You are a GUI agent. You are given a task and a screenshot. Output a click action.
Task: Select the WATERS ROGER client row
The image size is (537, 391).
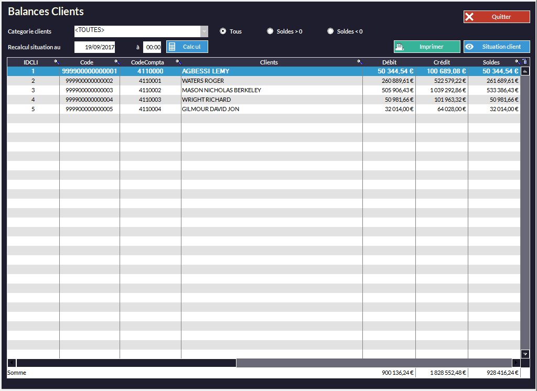(203, 81)
